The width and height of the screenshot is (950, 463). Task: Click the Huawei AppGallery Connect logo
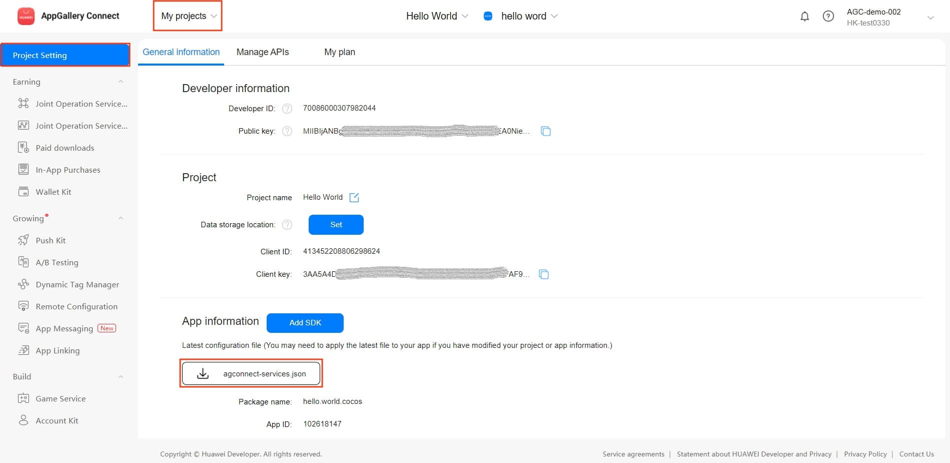coord(26,16)
